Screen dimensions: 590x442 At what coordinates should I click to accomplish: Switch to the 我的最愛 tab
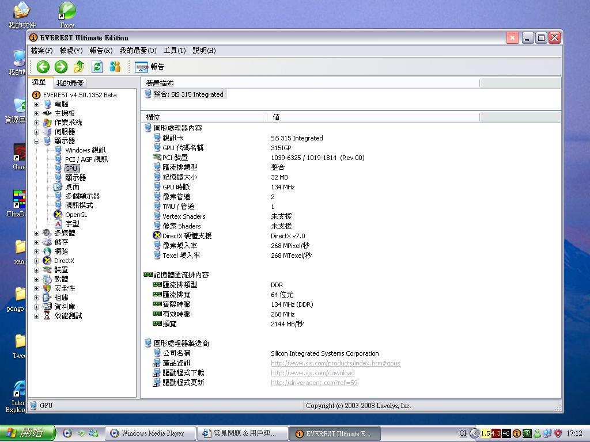[x=70, y=83]
